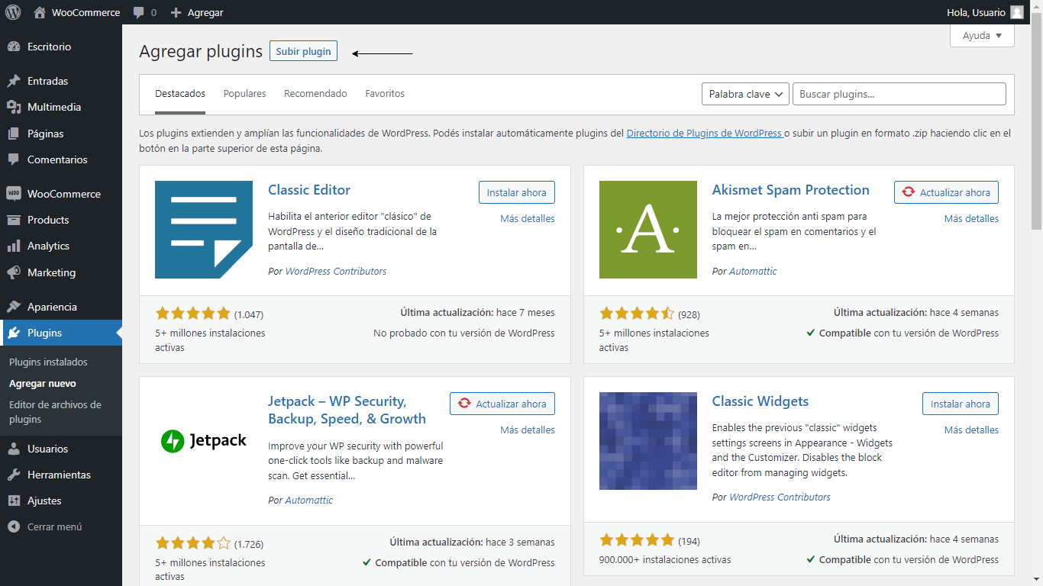Open the Palabra clave search type dropdown

745,94
